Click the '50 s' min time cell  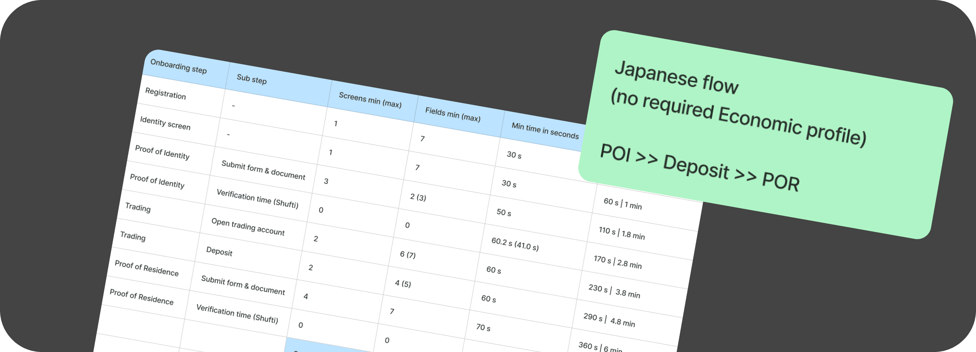(x=504, y=213)
